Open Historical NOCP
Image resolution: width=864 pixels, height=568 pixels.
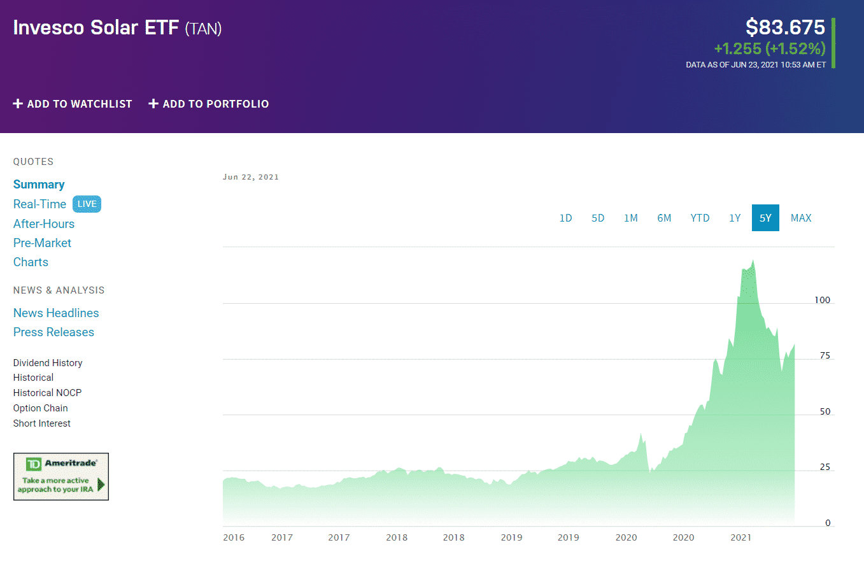click(47, 393)
